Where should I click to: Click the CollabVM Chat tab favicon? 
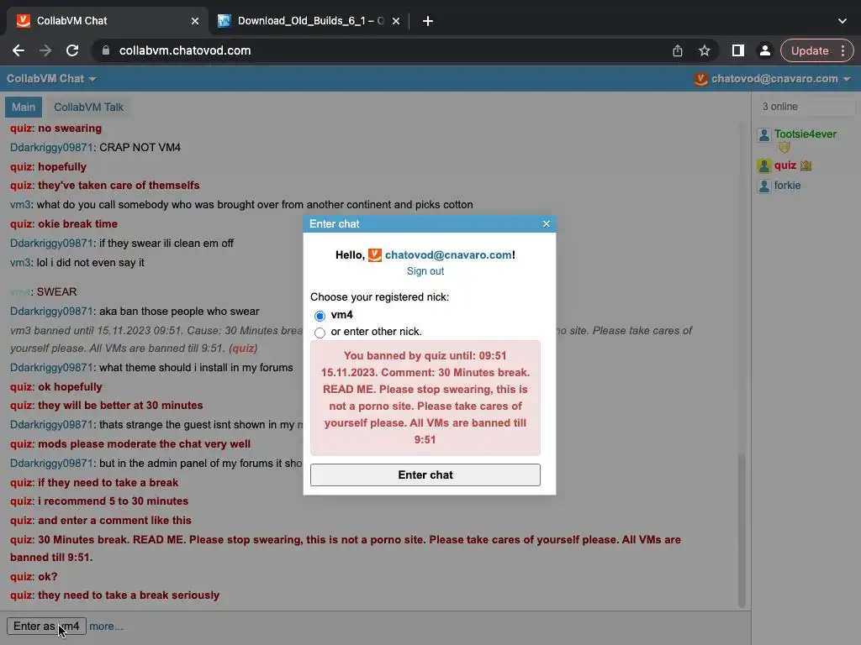pyautogui.click(x=23, y=21)
